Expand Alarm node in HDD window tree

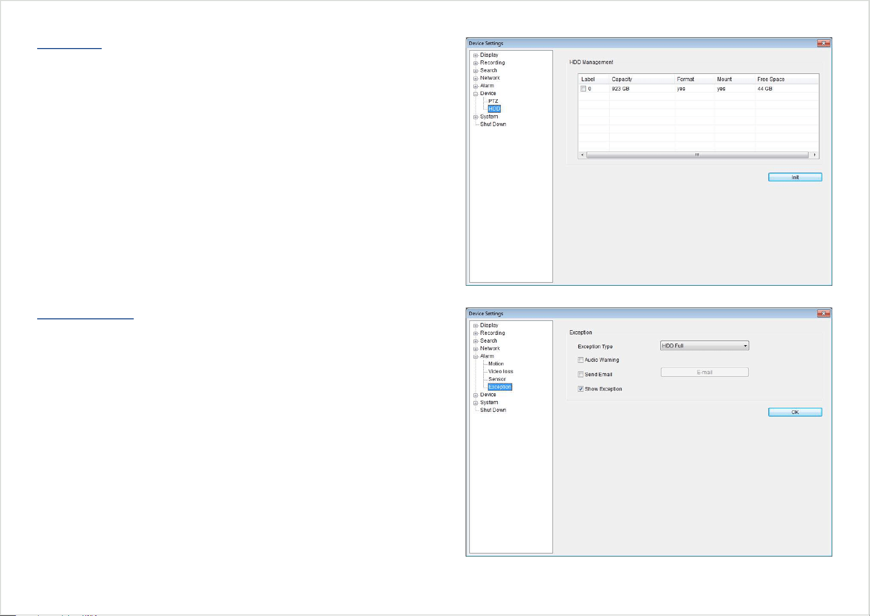[x=476, y=86]
